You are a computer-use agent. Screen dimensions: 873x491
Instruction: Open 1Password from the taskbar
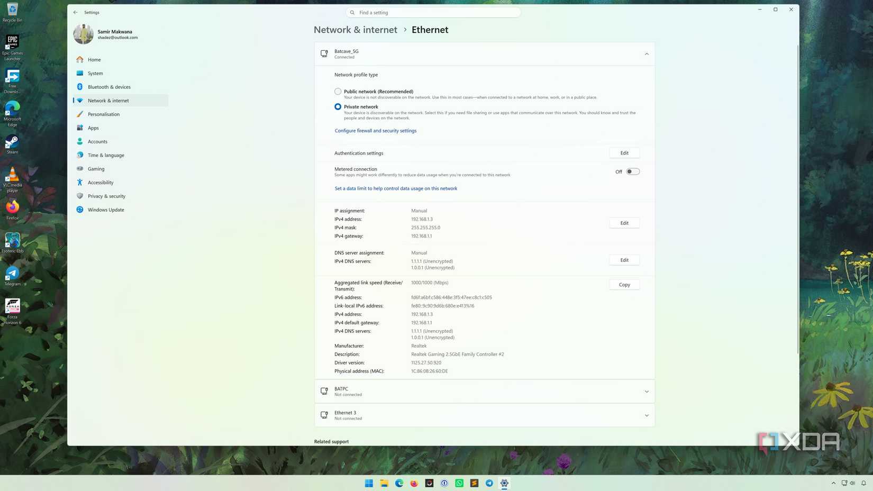pyautogui.click(x=444, y=483)
